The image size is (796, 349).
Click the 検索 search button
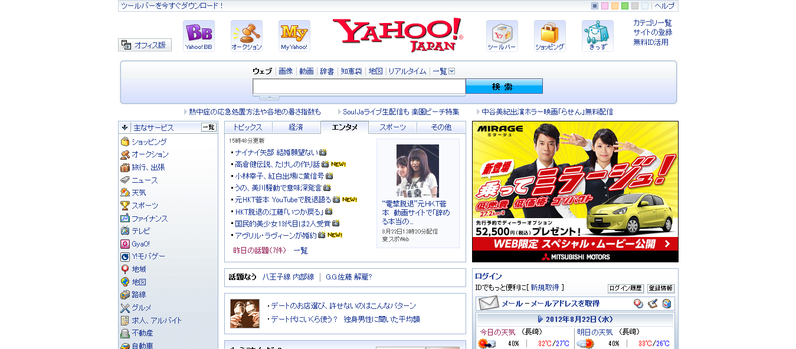[504, 87]
